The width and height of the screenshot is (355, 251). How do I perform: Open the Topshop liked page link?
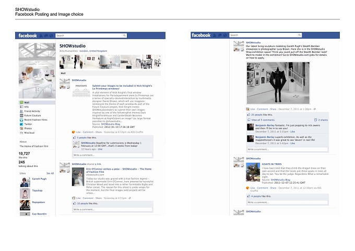tap(37, 190)
